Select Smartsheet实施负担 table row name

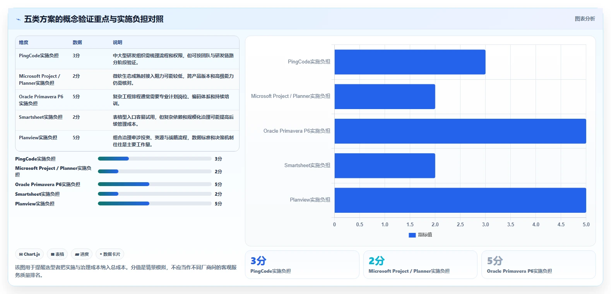41,117
